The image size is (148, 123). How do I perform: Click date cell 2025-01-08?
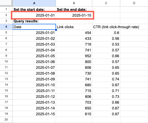[34, 73]
